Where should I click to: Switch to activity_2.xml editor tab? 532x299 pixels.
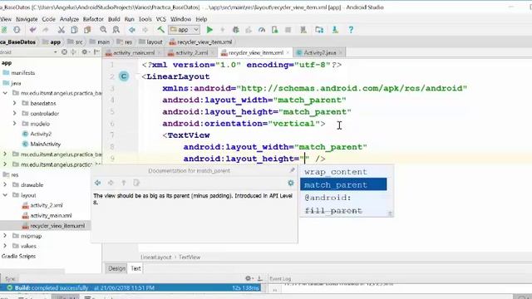coord(191,53)
